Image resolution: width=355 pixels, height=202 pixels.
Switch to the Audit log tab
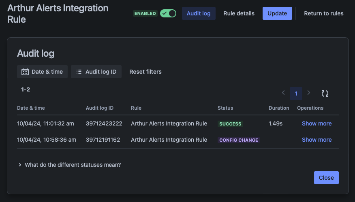click(x=199, y=13)
